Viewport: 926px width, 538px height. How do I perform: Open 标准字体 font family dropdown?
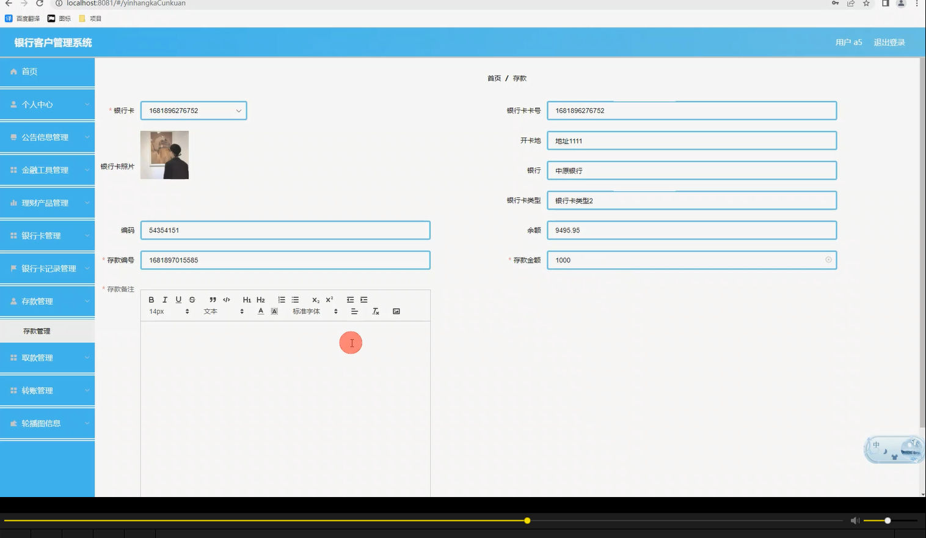315,311
